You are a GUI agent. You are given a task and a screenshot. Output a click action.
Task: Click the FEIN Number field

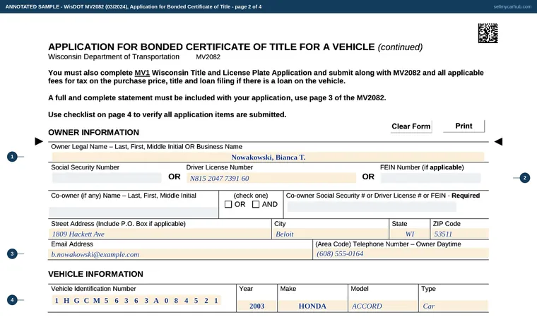[x=431, y=178]
